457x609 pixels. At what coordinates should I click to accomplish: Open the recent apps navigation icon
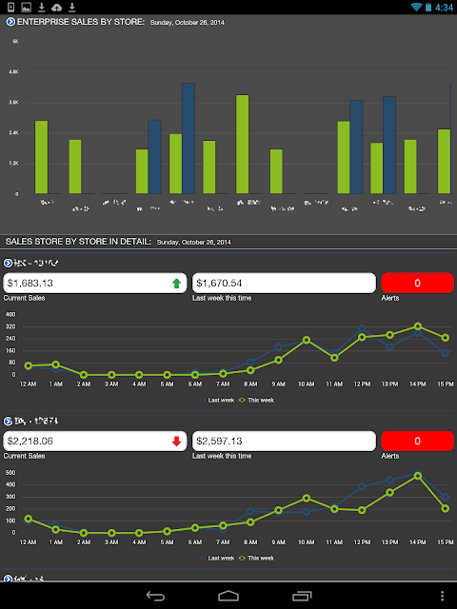click(x=302, y=596)
